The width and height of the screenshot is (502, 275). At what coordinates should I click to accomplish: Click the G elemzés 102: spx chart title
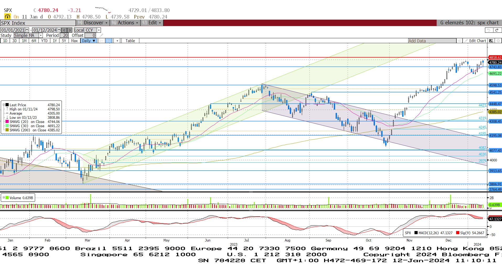click(x=469, y=23)
